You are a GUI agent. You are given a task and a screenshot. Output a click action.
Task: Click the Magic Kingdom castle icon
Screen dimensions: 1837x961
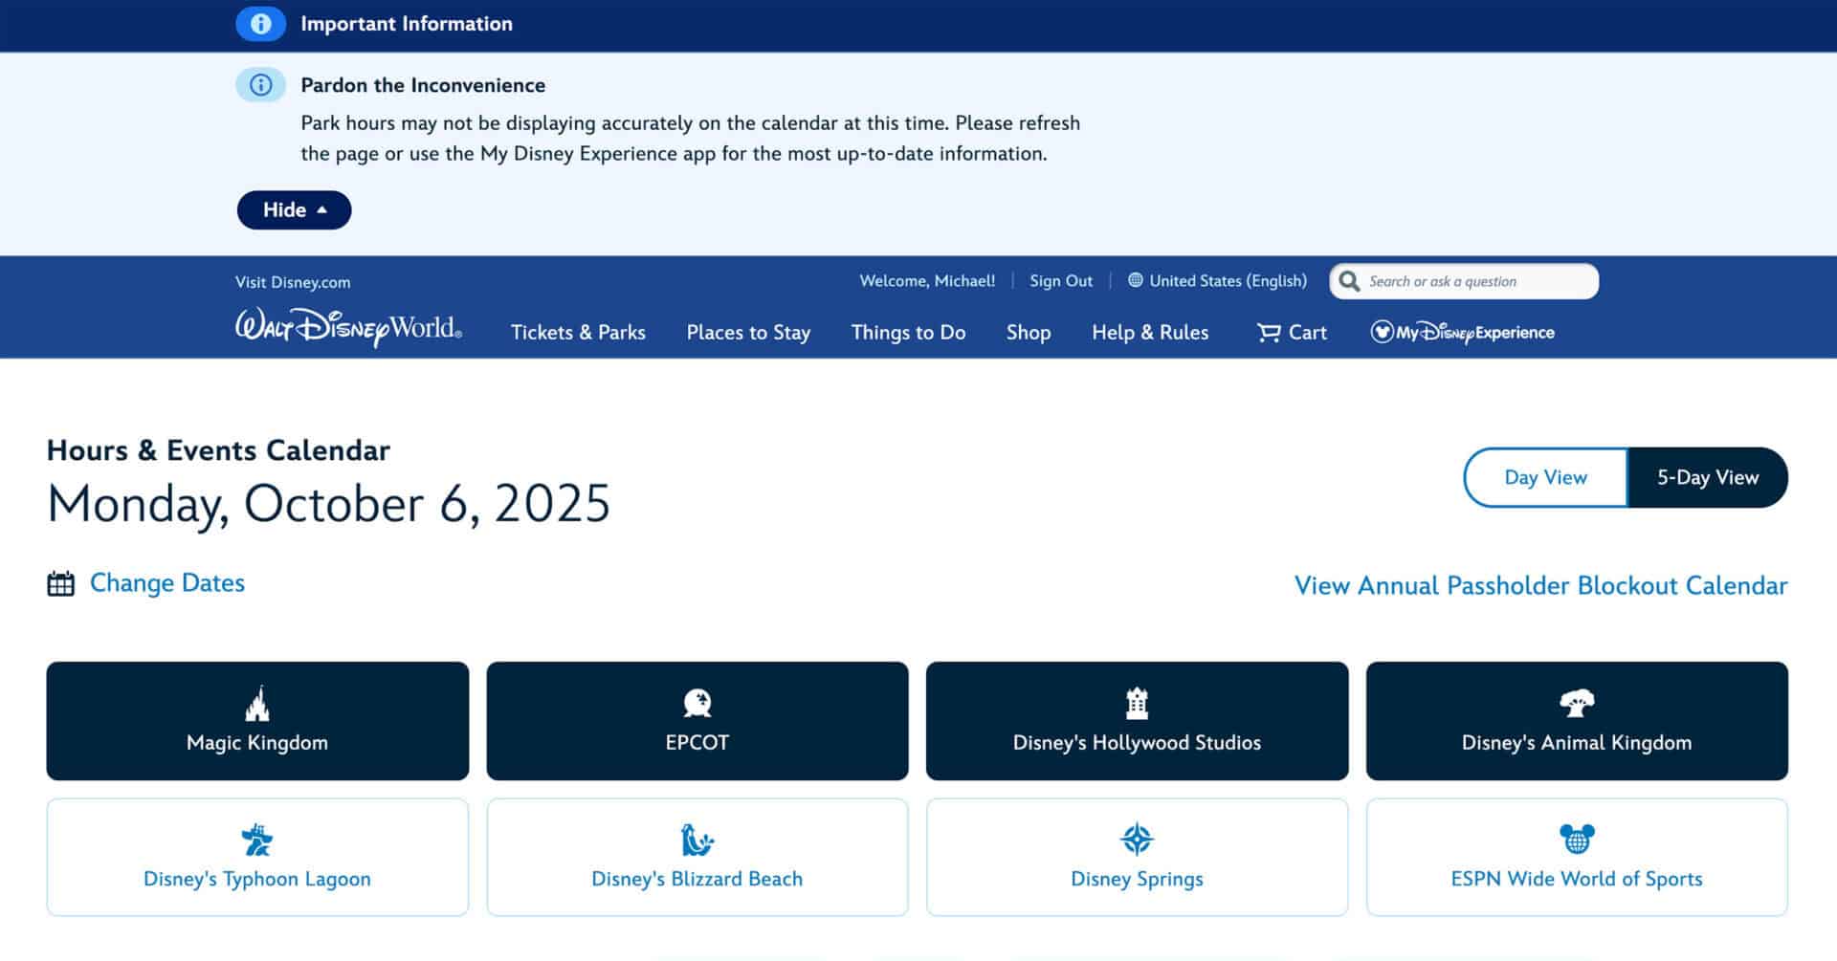tap(257, 704)
